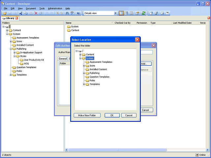Expand Templates in Select Location tree
Screen dimensions: 211x158
[x=84, y=84]
